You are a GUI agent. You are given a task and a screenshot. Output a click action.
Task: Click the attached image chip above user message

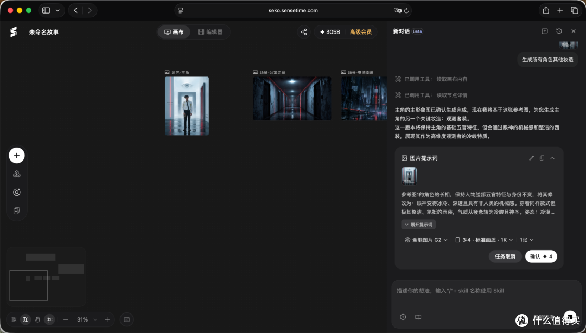coord(569,45)
